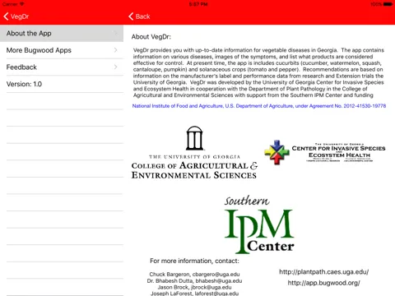Click About the App row chevron
This screenshot has height=296, width=395.
point(116,34)
